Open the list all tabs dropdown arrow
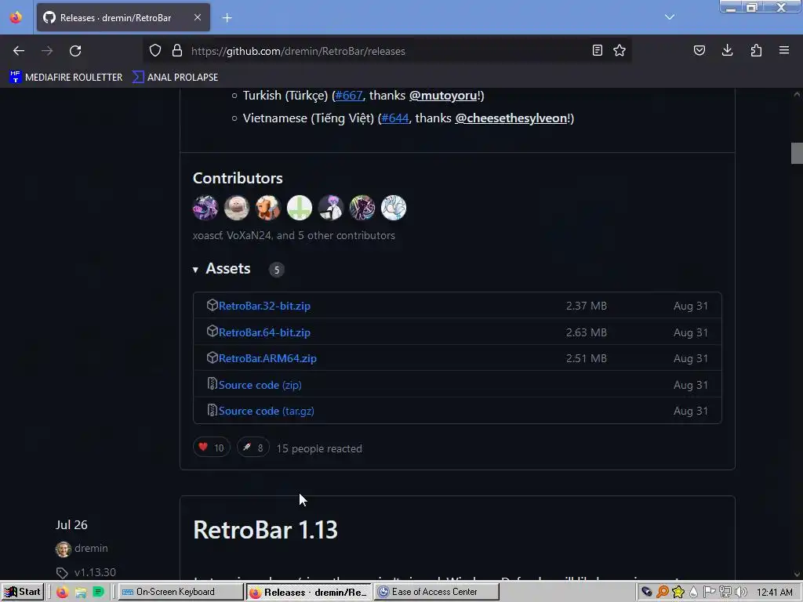Viewport: 803px width, 602px height. pos(670,17)
